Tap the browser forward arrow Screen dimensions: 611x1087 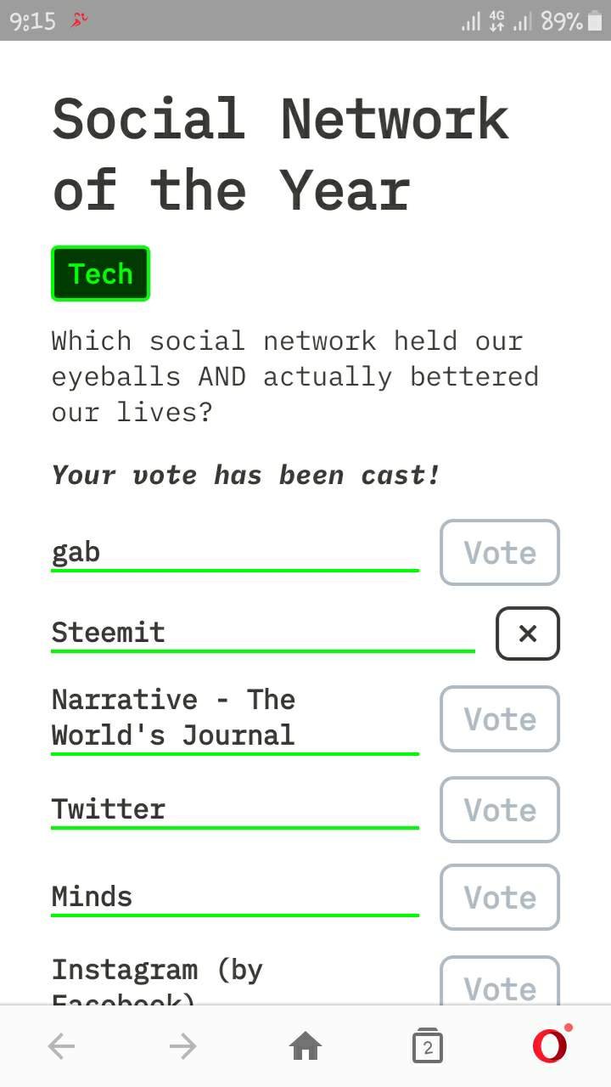(182, 1047)
